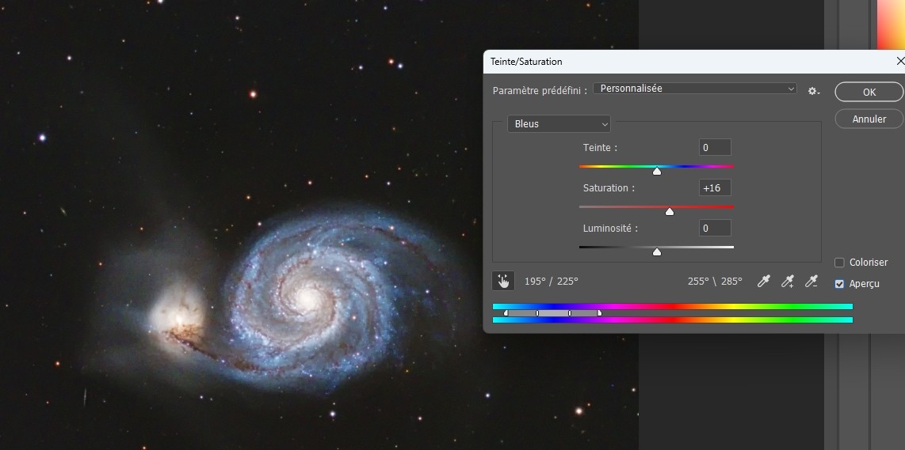
Task: Click the Luminosité value field
Action: pos(715,229)
